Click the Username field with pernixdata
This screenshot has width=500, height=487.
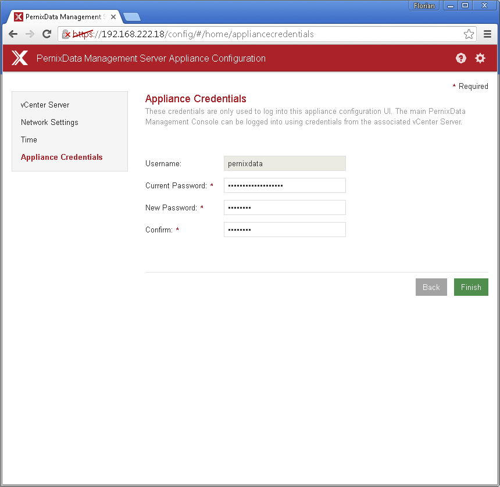click(x=285, y=163)
